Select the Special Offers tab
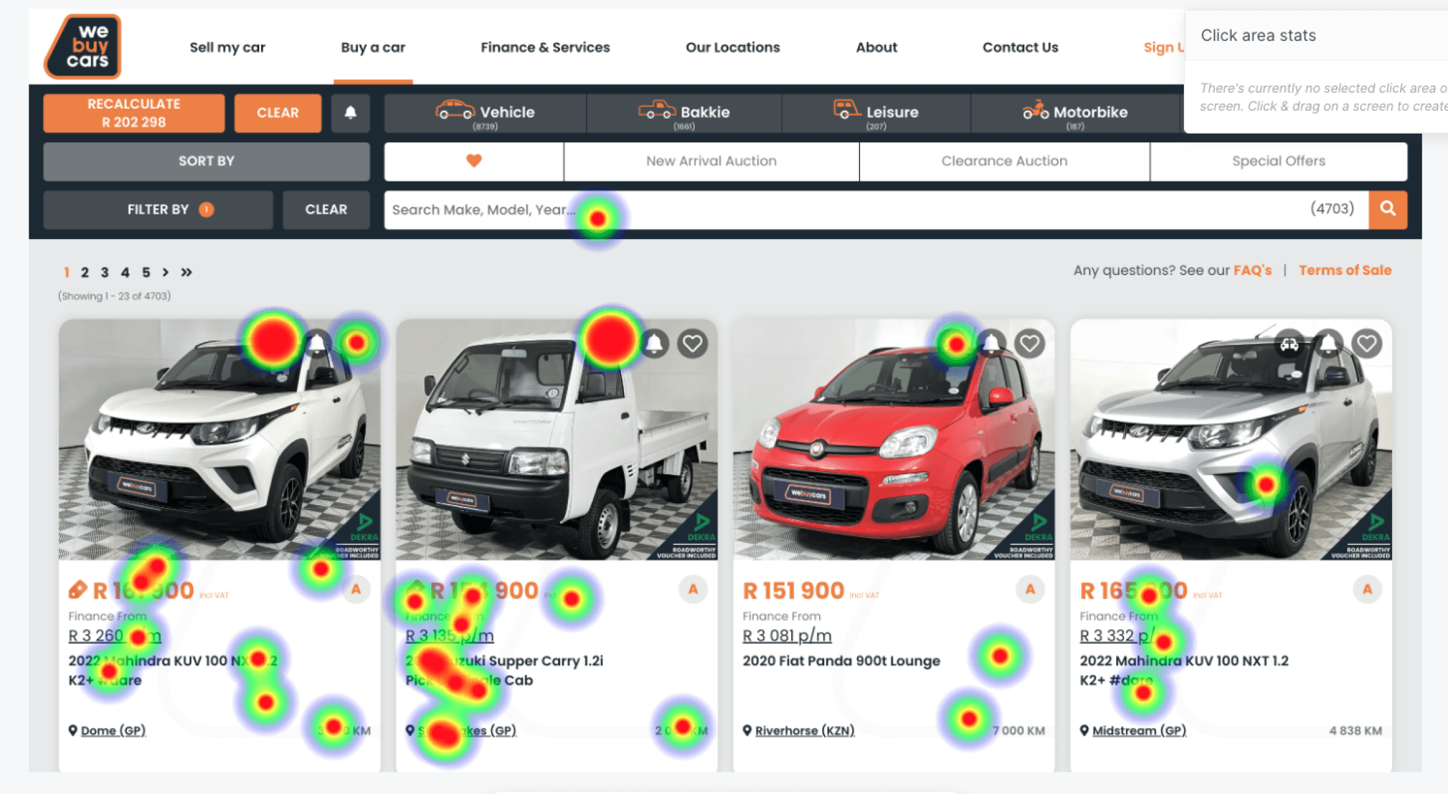This screenshot has height=794, width=1448. click(1278, 162)
